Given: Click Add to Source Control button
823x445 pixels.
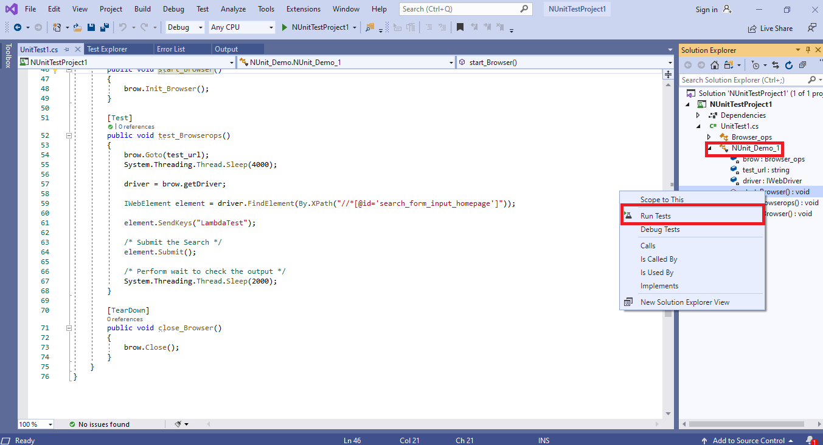Looking at the screenshot, I should [x=748, y=440].
